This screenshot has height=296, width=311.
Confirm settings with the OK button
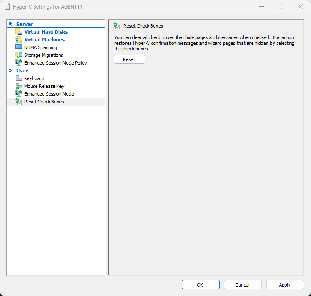coord(200,285)
